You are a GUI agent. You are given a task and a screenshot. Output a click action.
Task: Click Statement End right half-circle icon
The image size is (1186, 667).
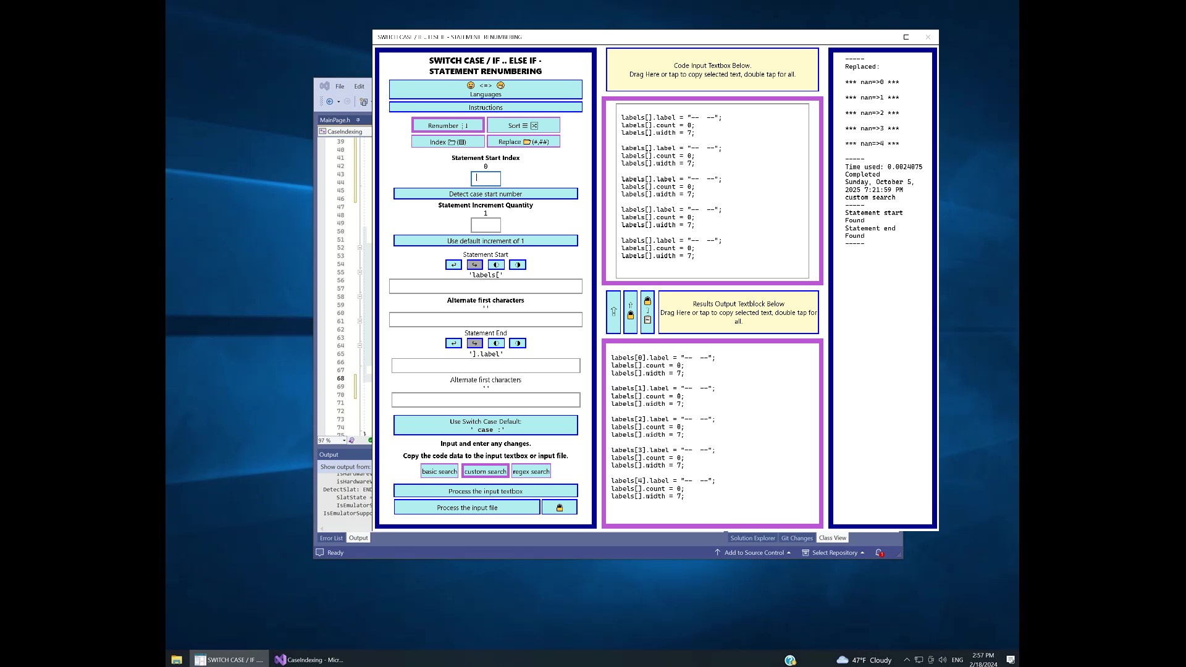click(518, 343)
